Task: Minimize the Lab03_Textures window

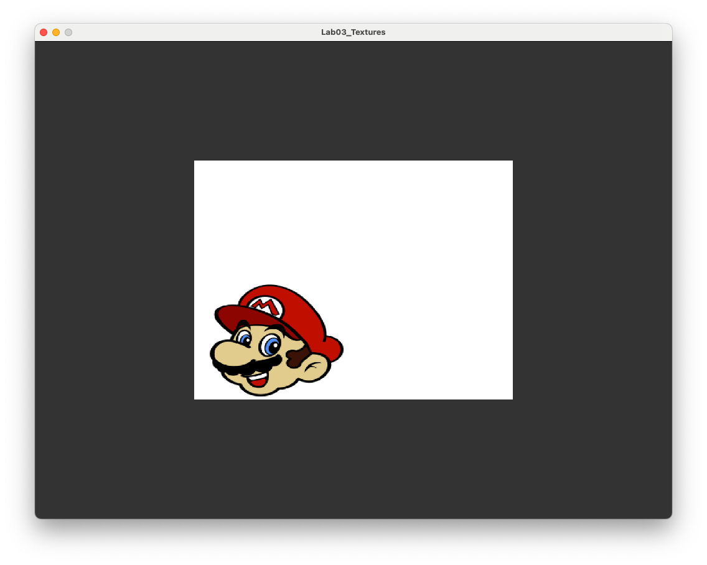Action: coord(56,32)
